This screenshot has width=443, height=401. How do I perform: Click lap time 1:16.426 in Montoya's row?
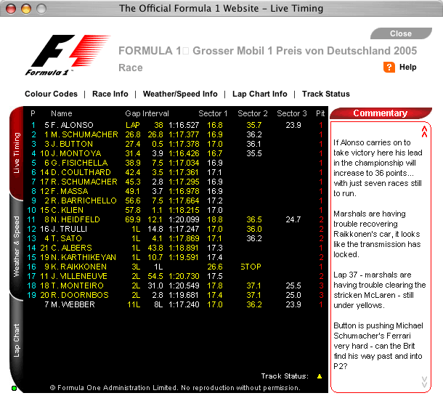[184, 153]
